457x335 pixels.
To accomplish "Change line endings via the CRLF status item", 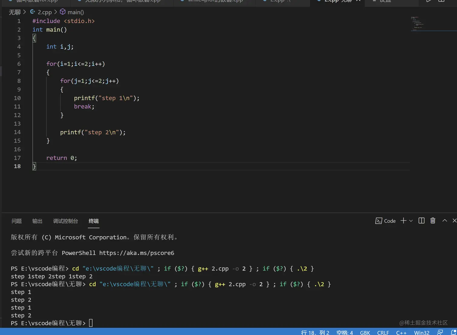I will coord(383,332).
